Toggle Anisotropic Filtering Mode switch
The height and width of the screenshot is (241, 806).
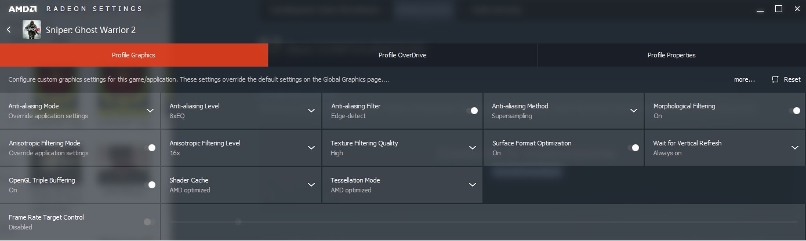pos(150,148)
